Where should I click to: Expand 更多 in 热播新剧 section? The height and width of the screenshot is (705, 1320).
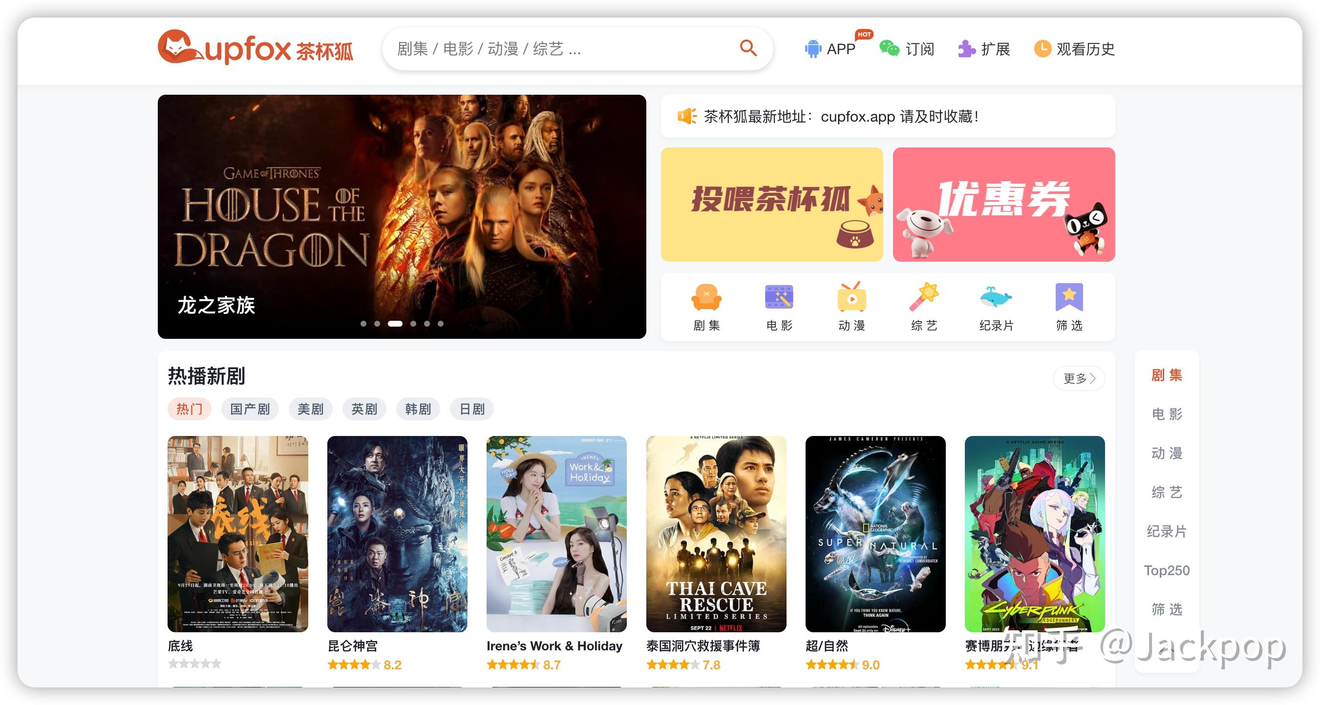[x=1079, y=378]
